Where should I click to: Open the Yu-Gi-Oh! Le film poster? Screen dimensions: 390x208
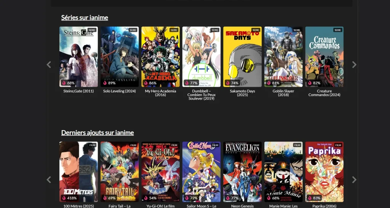[x=160, y=172]
